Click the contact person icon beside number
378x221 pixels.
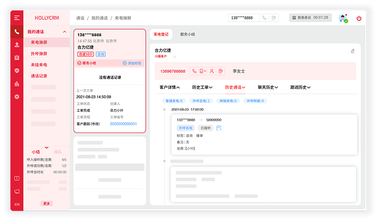[x=212, y=71]
